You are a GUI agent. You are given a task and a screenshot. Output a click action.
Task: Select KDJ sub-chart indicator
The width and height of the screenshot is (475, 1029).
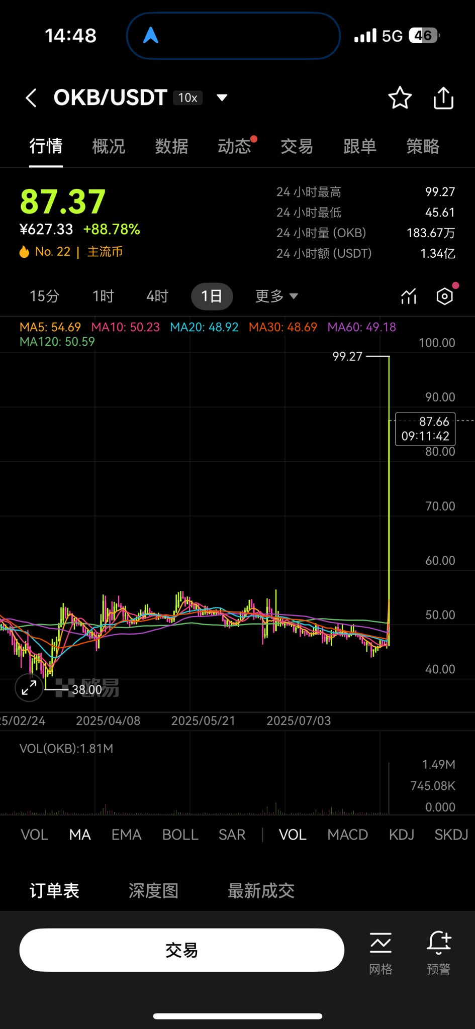[402, 835]
